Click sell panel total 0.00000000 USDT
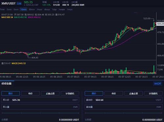The height and width of the screenshot is (122, 164). click(152, 120)
